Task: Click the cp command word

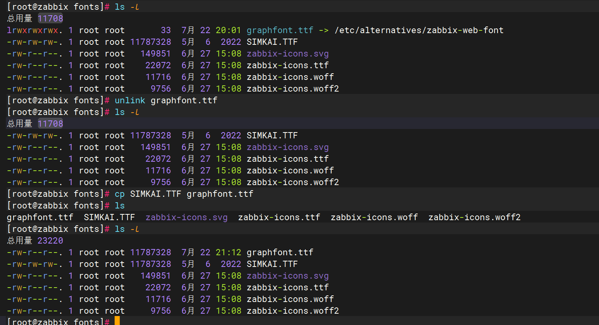Action: 120,194
